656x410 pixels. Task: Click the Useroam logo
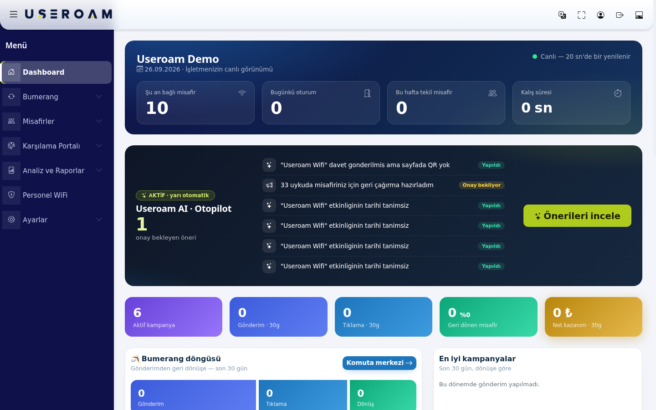pyautogui.click(x=68, y=14)
